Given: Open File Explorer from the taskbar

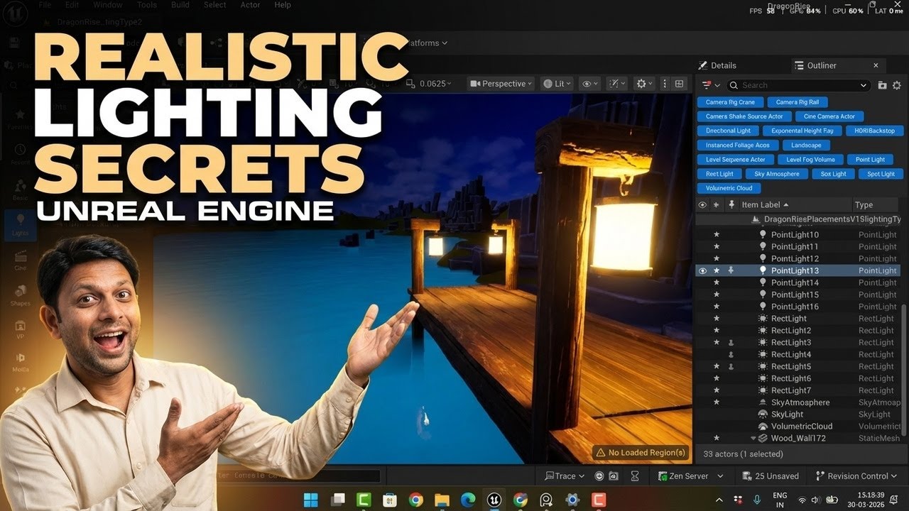Looking at the screenshot, I should point(442,500).
